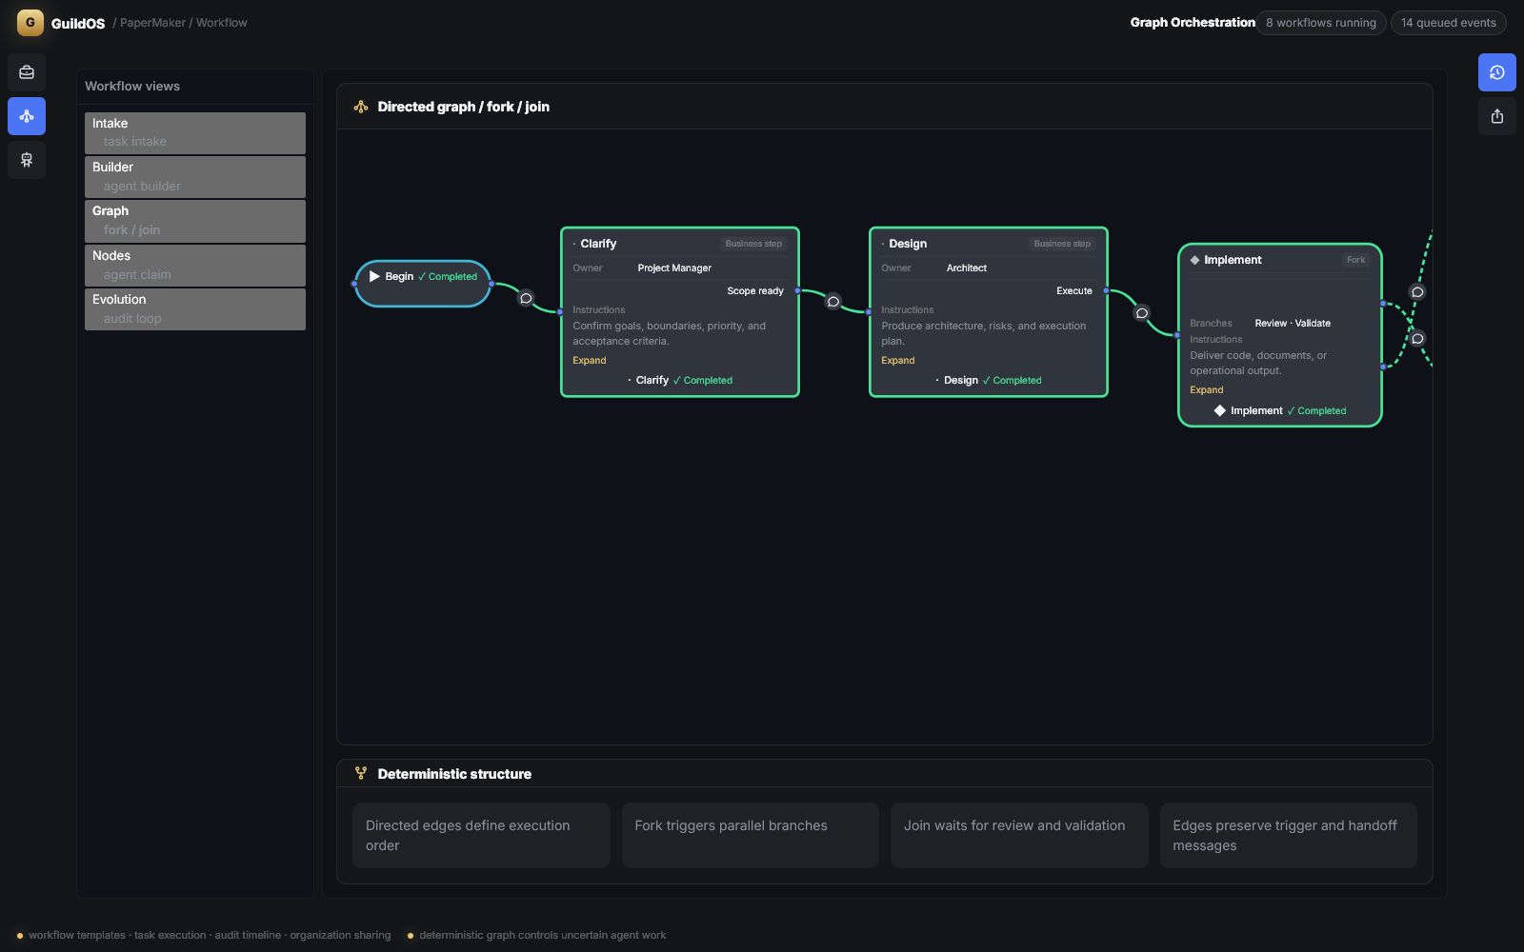Select Directed edges define execution order card
The width and height of the screenshot is (1524, 952).
point(481,835)
